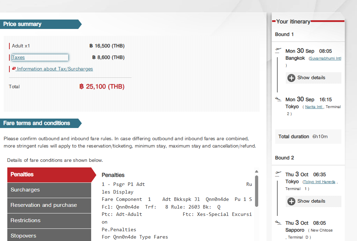Open the Reservation and purchase tab
This screenshot has height=241, width=357.
tap(49, 205)
